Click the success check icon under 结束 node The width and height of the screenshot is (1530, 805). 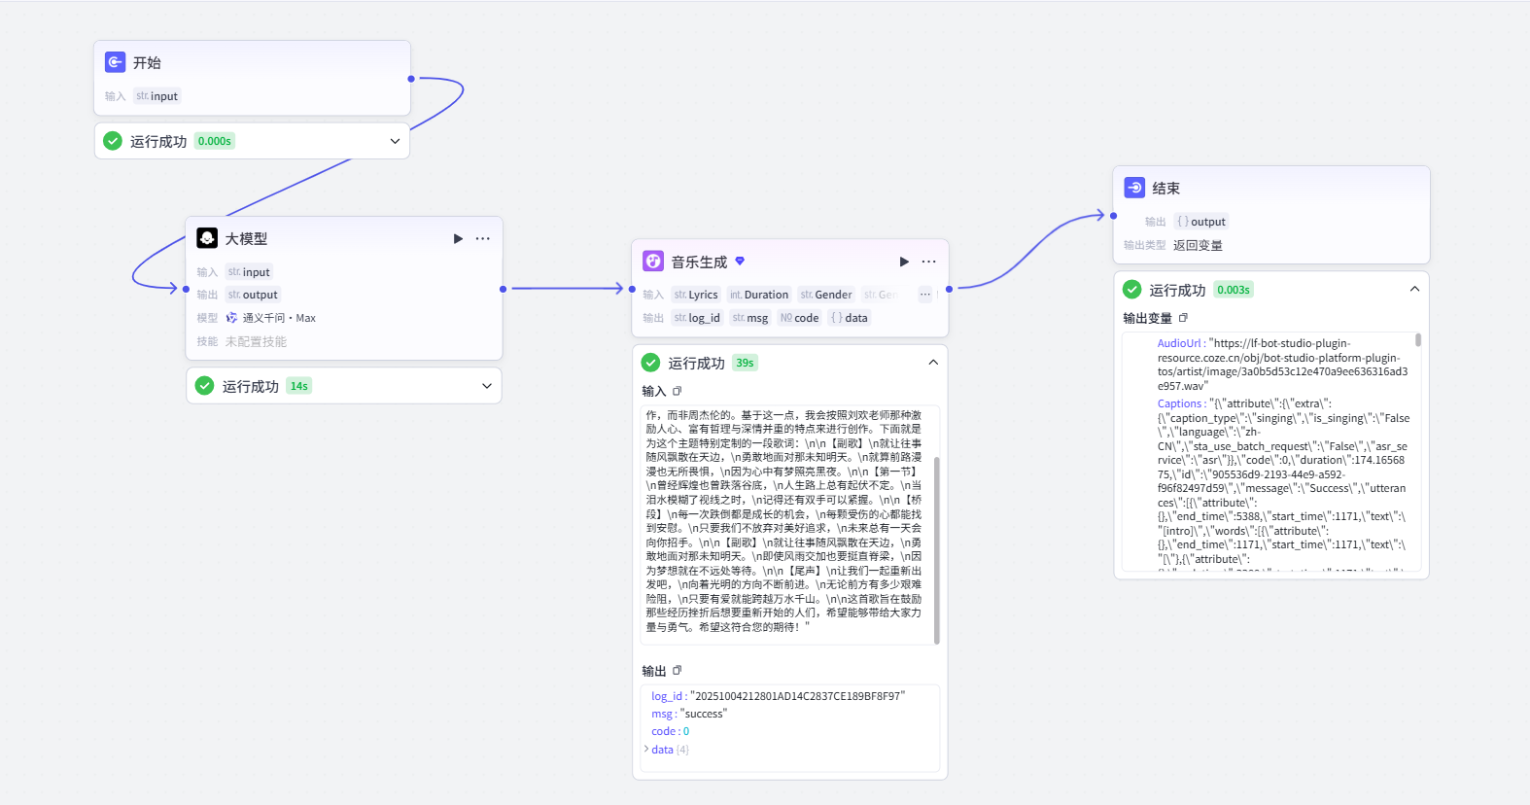[1131, 290]
